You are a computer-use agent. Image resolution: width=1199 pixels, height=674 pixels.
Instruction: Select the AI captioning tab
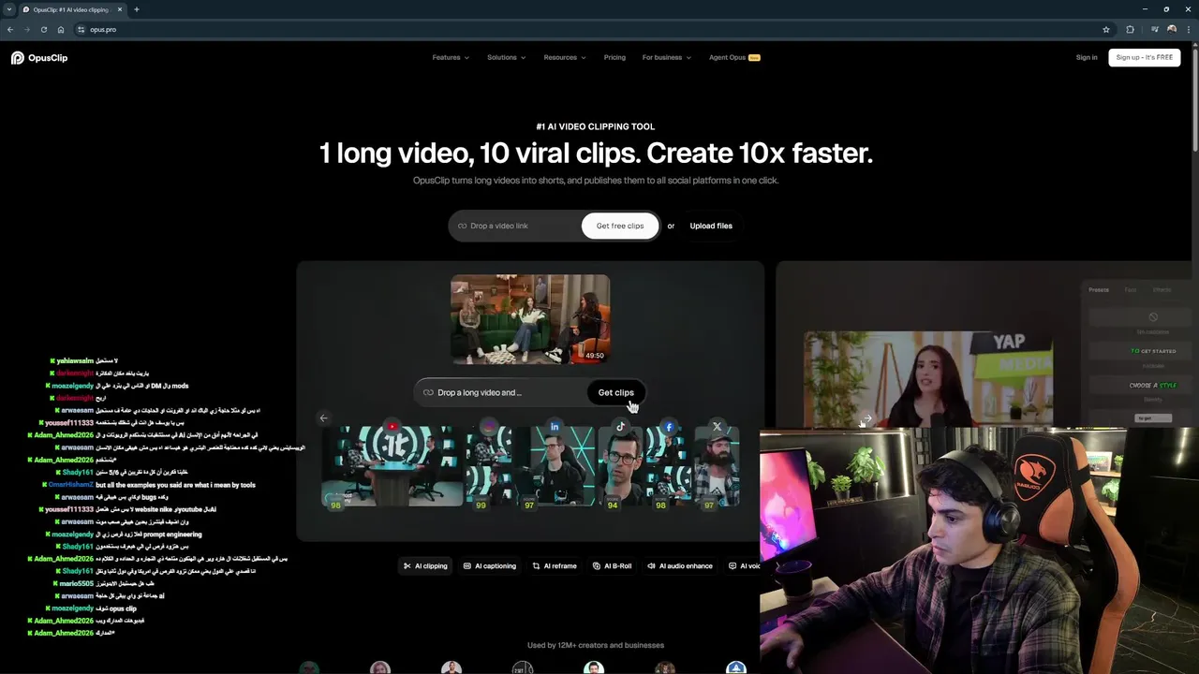tap(490, 565)
